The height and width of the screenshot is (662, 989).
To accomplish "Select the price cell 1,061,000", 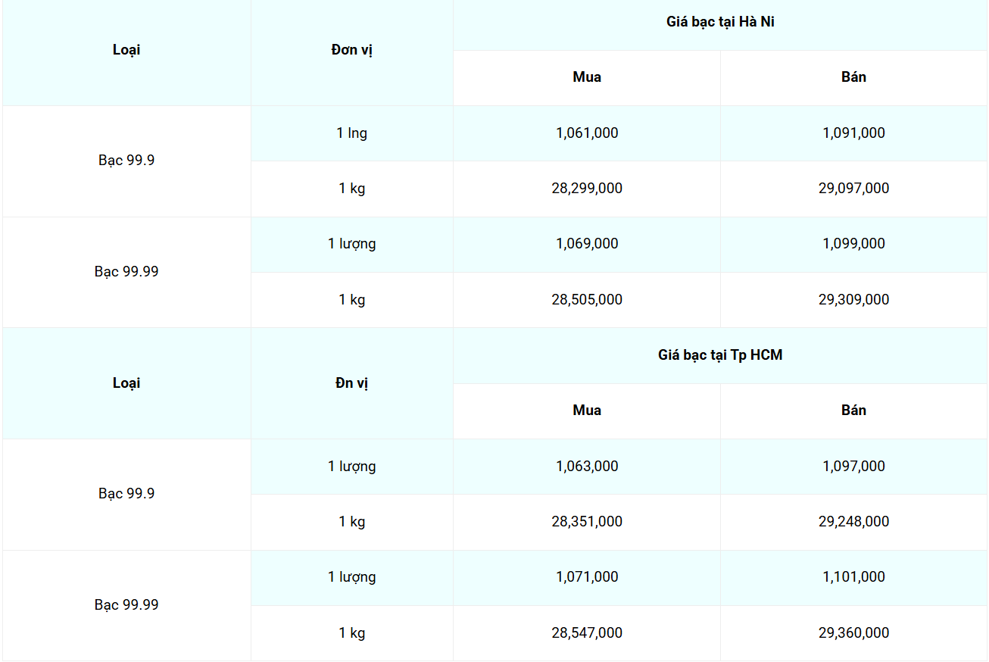I will pos(587,133).
